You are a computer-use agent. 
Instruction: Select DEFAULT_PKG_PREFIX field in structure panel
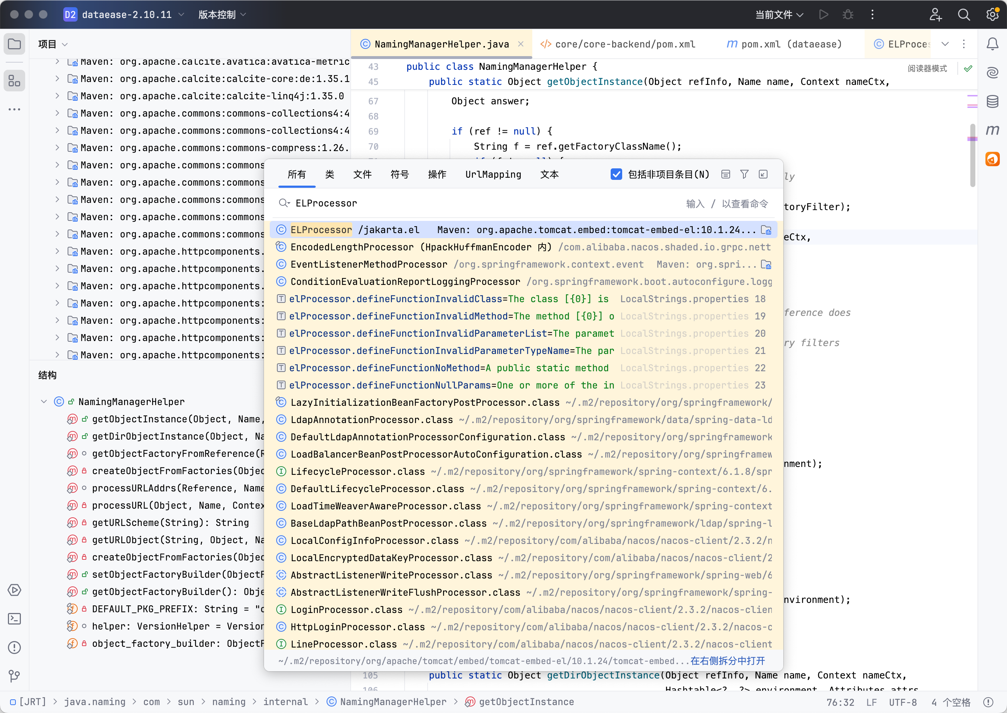[165, 609]
